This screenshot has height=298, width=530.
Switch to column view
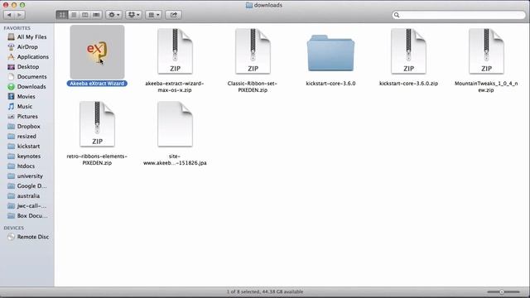[x=85, y=15]
